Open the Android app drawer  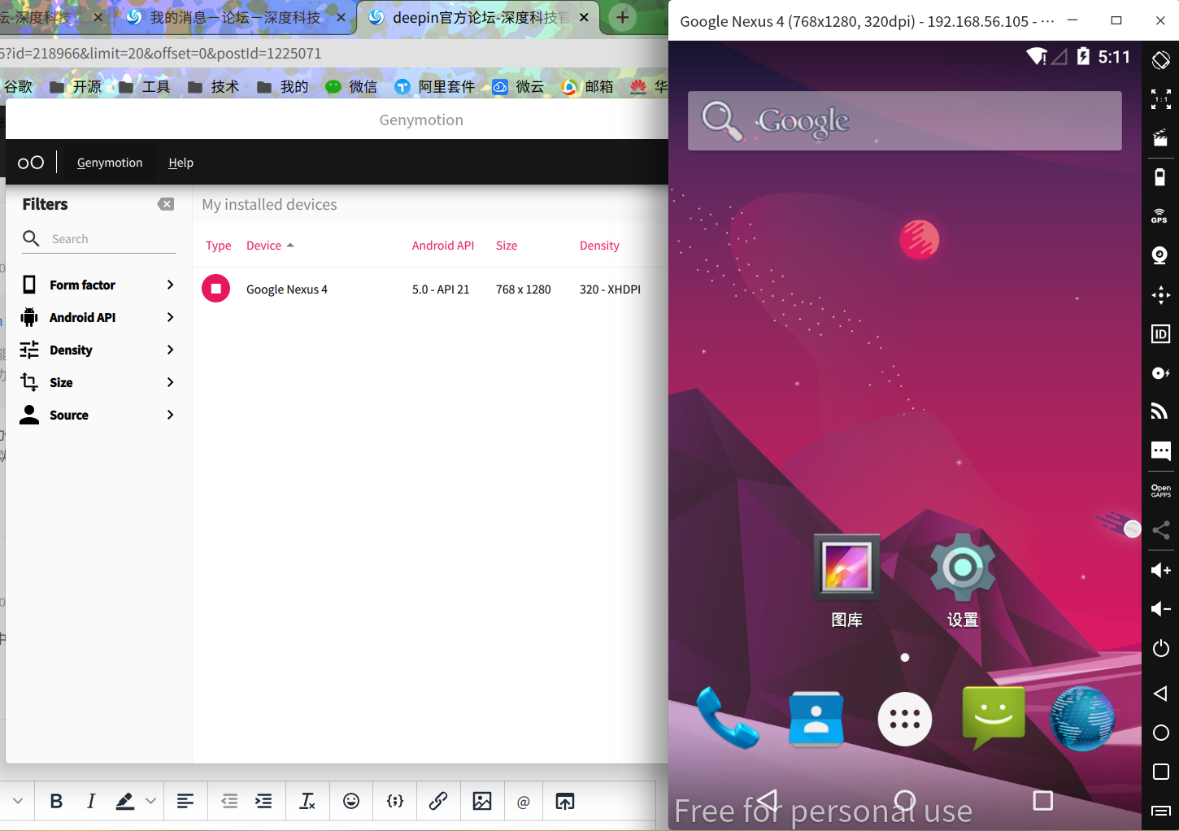coord(905,719)
